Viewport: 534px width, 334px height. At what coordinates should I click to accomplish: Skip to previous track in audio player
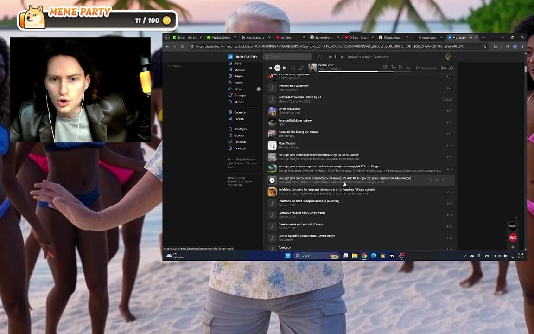[271, 68]
